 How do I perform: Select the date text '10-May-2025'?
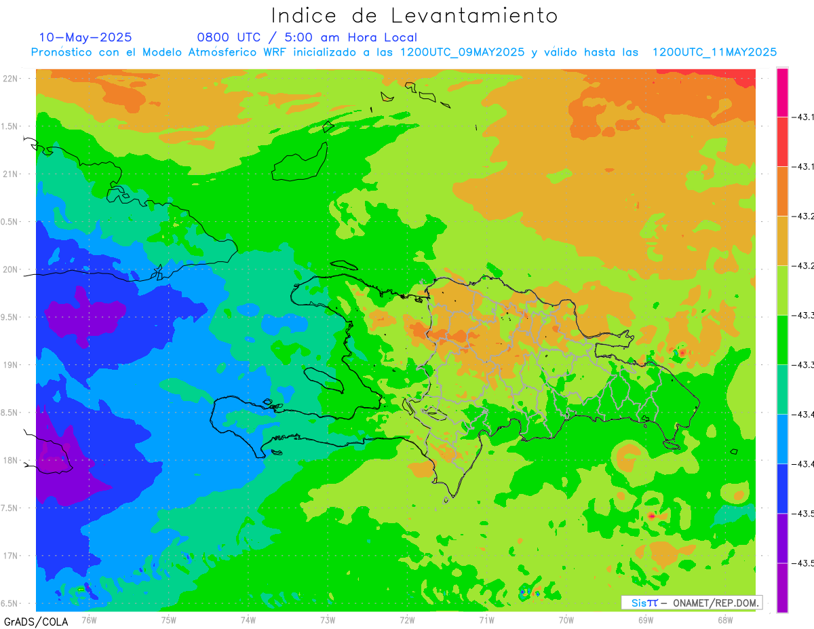[x=85, y=37]
